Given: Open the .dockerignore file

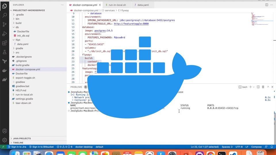Looking at the screenshot, I should click(x=24, y=57).
